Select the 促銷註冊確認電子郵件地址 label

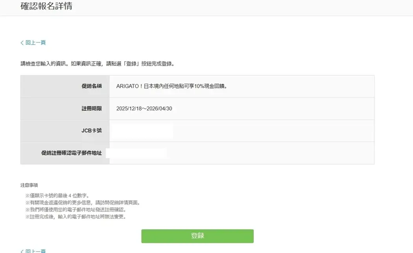71,153
